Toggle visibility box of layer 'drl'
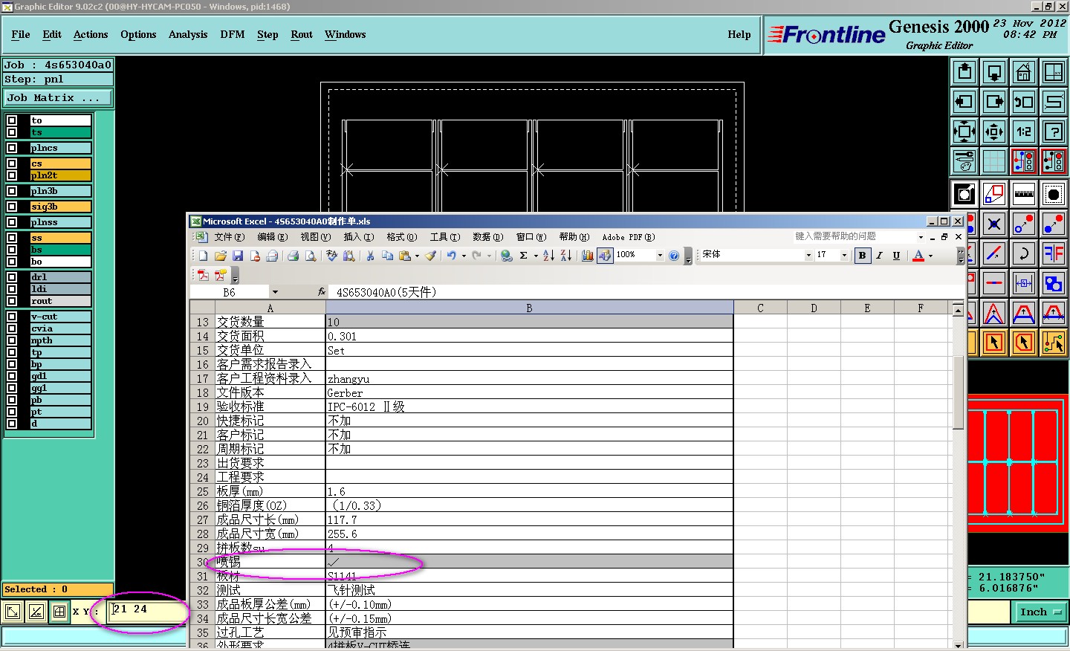This screenshot has width=1070, height=651. (x=12, y=277)
